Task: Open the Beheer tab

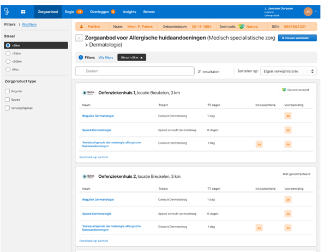Action: pos(149,11)
